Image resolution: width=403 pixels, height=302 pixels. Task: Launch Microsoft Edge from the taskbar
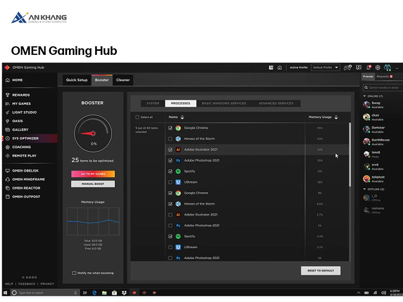94,293
